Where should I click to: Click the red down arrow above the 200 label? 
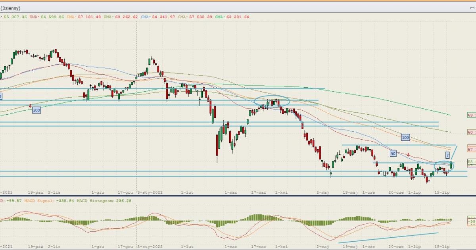tap(31, 106)
